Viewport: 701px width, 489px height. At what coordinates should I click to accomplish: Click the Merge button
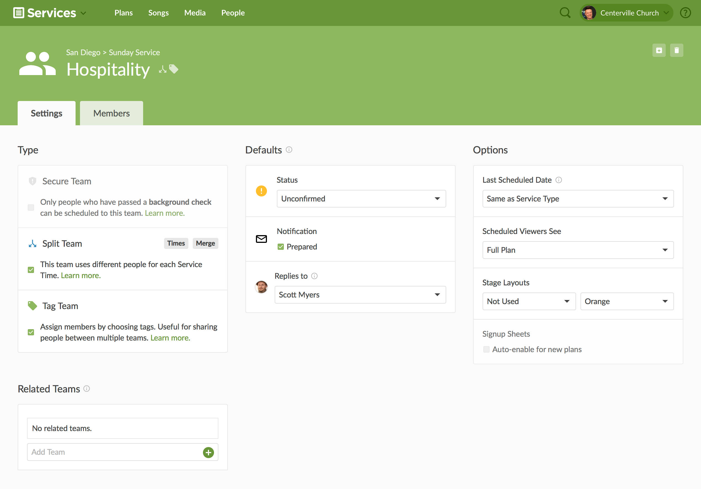pos(205,243)
